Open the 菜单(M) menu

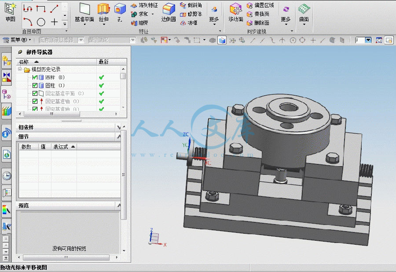tap(17, 40)
